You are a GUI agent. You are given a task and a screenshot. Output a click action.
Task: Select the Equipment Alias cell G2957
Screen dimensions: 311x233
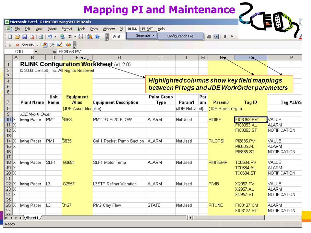(77, 184)
